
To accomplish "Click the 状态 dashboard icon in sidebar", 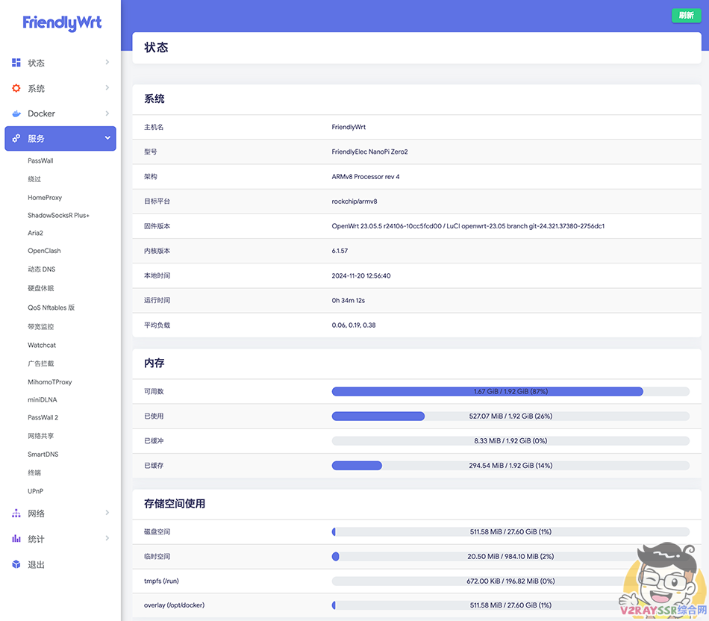I will (x=16, y=63).
